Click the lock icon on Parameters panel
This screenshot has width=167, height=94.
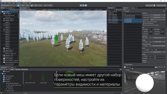(x=166, y=8)
